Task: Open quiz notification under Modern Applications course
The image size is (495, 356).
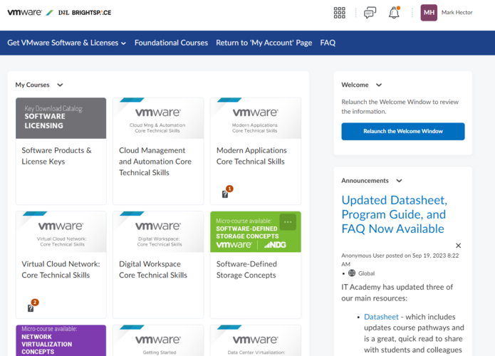Action: (x=226, y=193)
